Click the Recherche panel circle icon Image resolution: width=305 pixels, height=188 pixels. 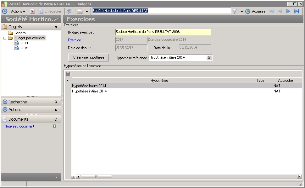tap(5, 102)
